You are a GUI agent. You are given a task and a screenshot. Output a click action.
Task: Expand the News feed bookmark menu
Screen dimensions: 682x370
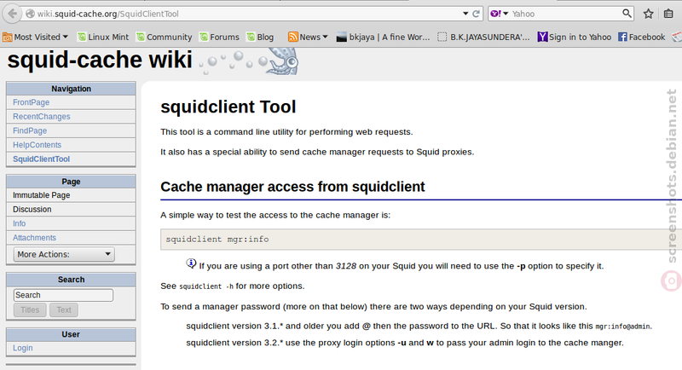tap(308, 37)
